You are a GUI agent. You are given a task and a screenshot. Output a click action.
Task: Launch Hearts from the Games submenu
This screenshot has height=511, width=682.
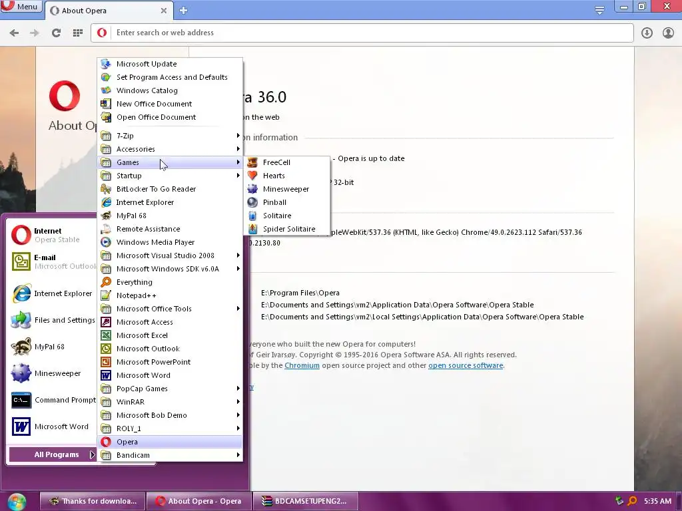pyautogui.click(x=287, y=176)
